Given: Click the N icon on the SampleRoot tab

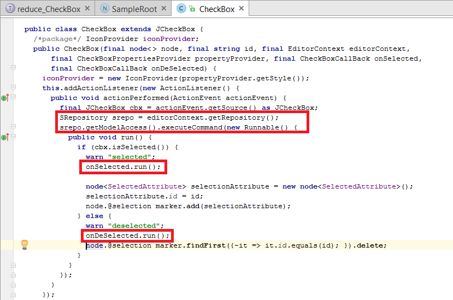Looking at the screenshot, I should point(104,9).
